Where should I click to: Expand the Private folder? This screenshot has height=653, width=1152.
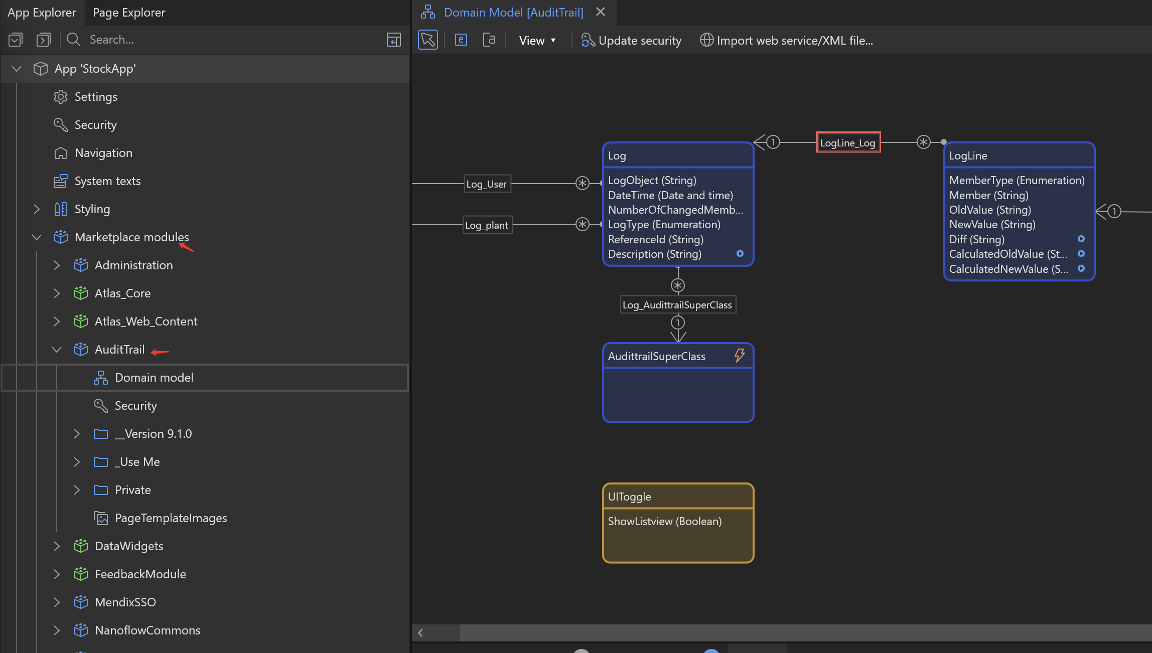(x=77, y=490)
